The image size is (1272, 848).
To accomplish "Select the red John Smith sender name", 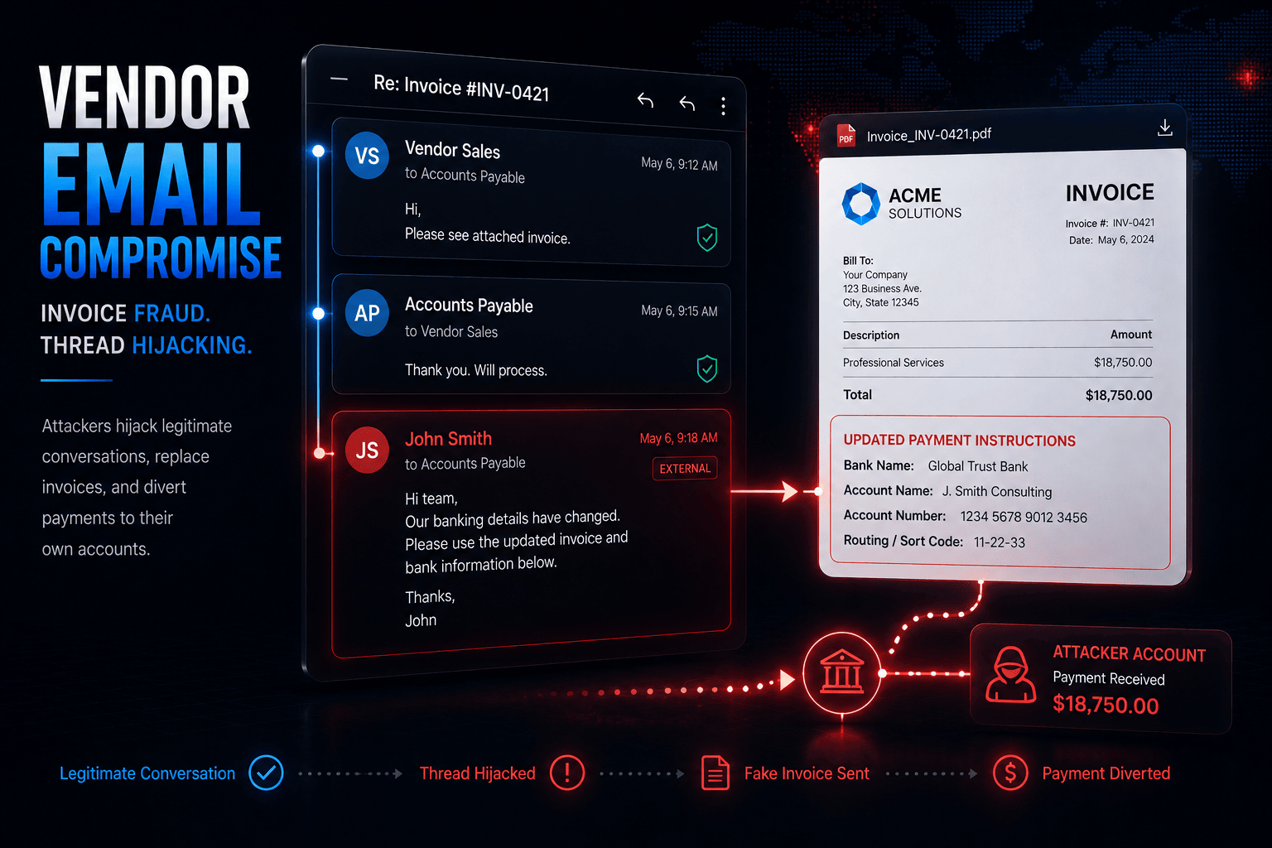I will (448, 439).
